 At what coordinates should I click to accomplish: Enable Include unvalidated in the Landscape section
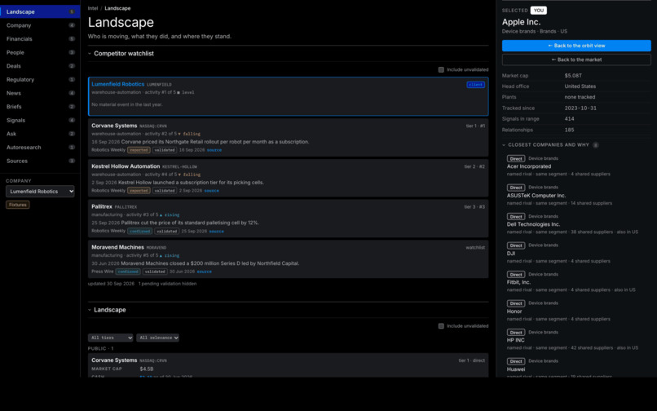pos(441,326)
